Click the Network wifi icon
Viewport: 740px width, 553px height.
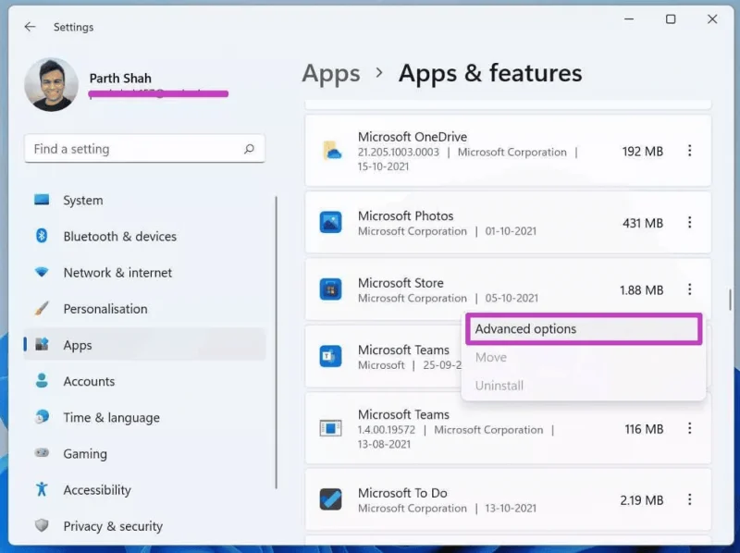coord(42,272)
